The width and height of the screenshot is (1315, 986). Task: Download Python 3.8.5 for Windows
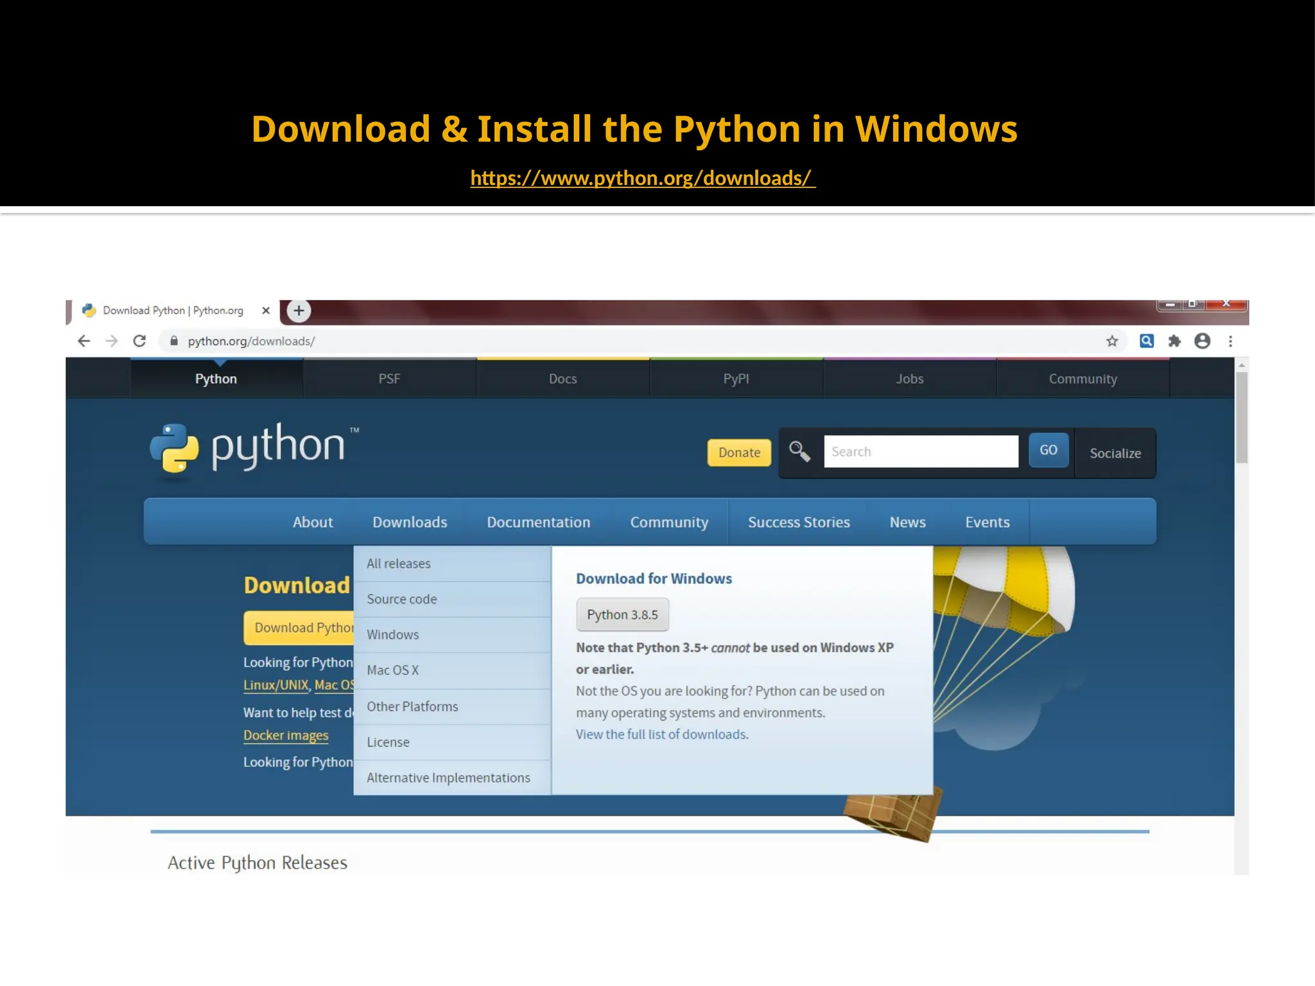[x=622, y=614]
